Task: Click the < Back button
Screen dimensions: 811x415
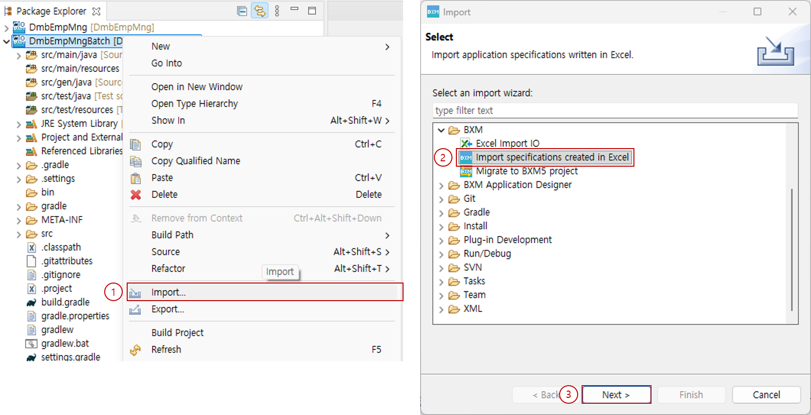Action: 546,394
